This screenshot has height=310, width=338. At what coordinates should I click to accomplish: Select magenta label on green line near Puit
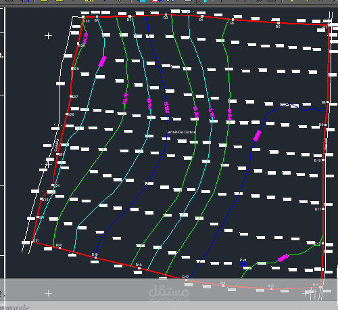[283, 258]
